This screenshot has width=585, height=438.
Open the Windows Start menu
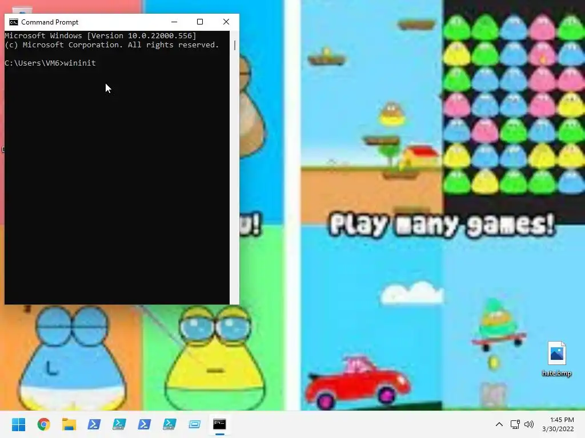pyautogui.click(x=18, y=424)
